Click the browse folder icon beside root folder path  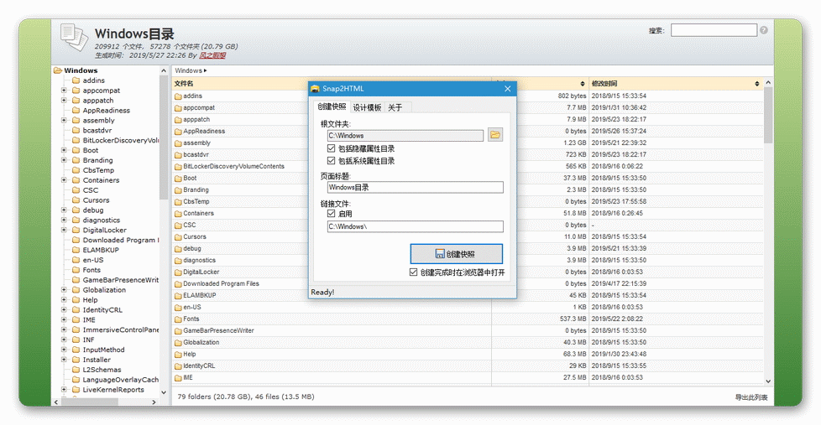tap(494, 135)
